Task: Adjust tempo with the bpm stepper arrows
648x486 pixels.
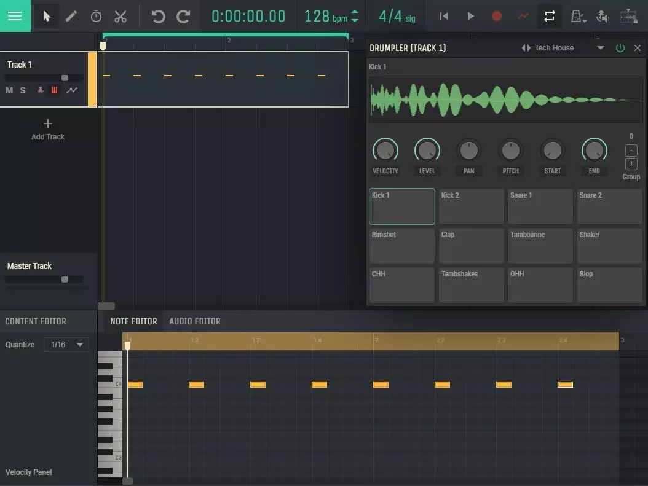Action: click(x=355, y=16)
